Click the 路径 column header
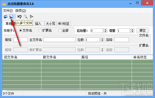Image resolution: width=155 pixels, height=98 pixels. pyautogui.click(x=106, y=57)
